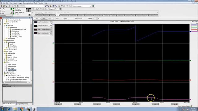Viewport: 198px width, 111px height.
Task: Open the Communications menu
Action: (x=28, y=3)
